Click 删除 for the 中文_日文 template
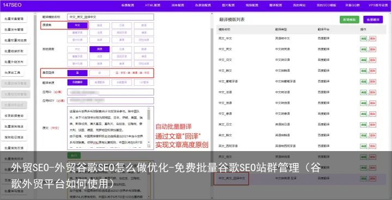The image size is (392, 200). (372, 60)
